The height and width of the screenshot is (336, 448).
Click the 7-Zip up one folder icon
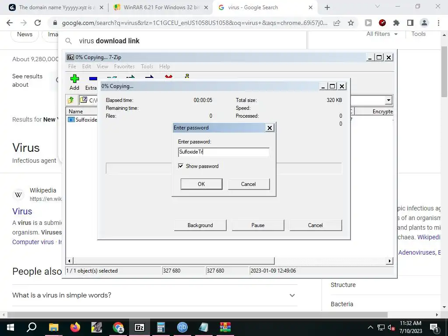(x=71, y=100)
